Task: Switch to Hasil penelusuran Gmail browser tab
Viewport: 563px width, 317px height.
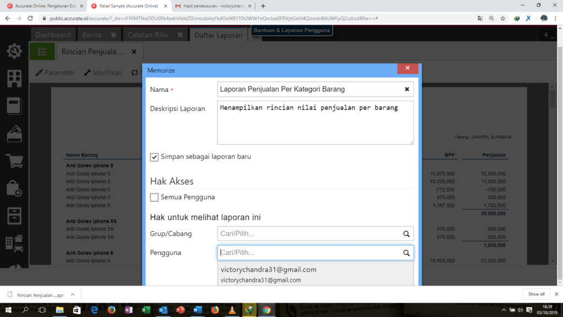Action: pos(213,6)
